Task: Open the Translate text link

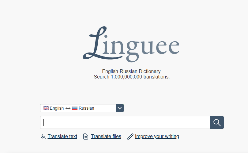Action: pyautogui.click(x=62, y=136)
